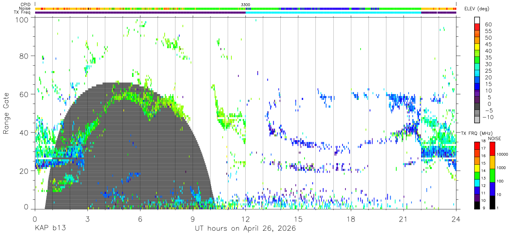Click the UT hours on April 26, 2026 title

pos(245,229)
